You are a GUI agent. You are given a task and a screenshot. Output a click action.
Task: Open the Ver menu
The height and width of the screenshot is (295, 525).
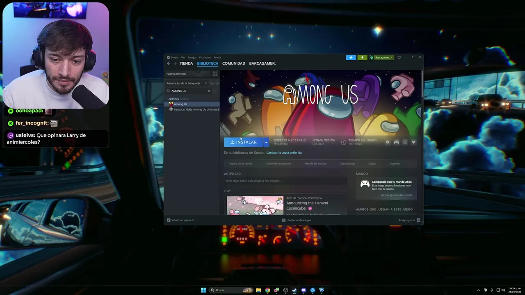pyautogui.click(x=183, y=57)
